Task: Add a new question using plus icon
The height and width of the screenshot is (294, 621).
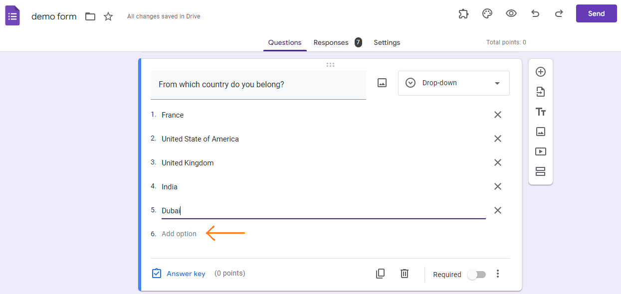Action: (x=541, y=72)
